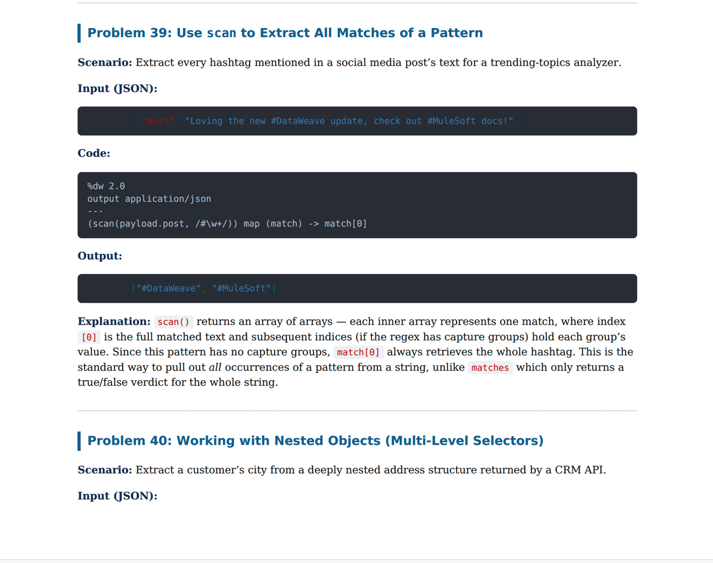The image size is (713, 563).
Task: Click the scan(payload.post code line
Action: point(227,224)
